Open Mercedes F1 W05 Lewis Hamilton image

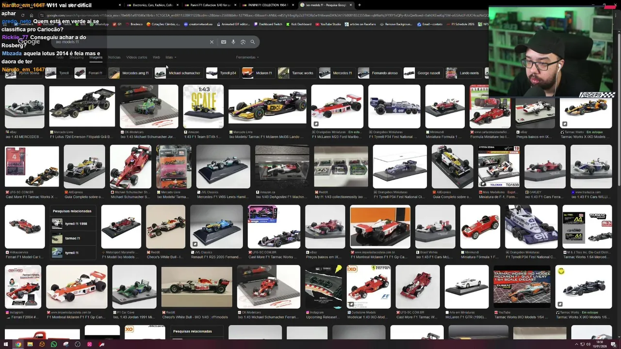[223, 167]
